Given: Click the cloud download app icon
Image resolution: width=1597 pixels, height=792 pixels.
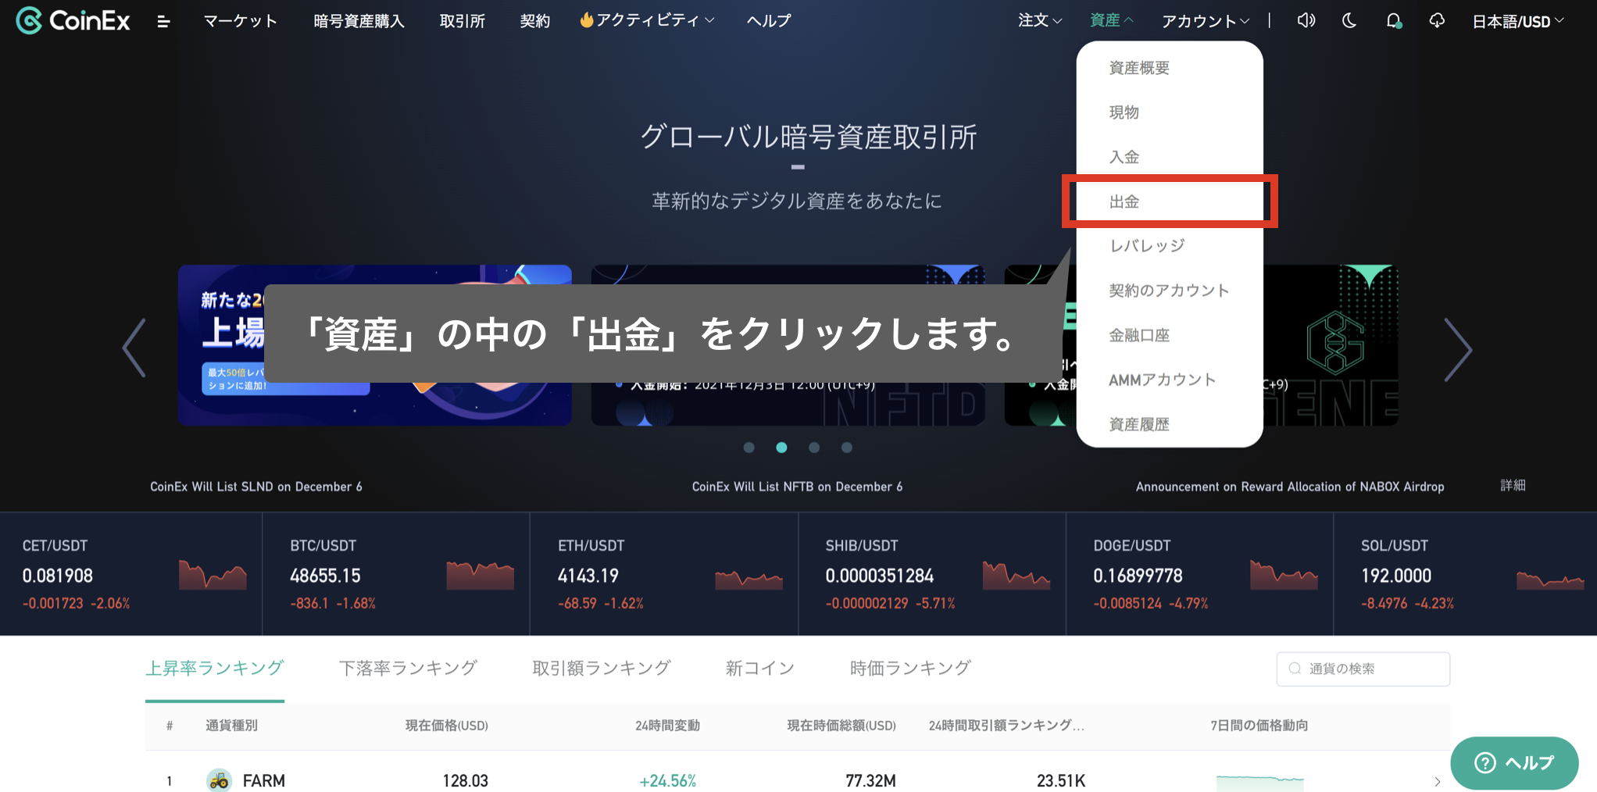Looking at the screenshot, I should point(1437,21).
